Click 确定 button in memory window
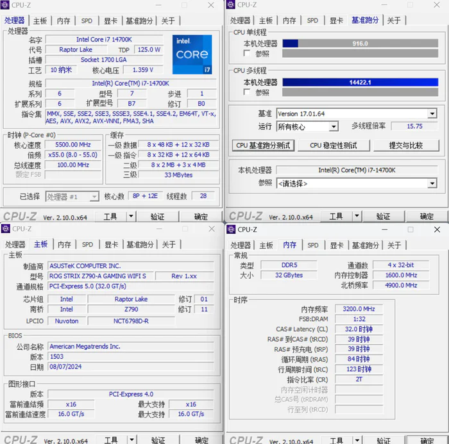 (x=427, y=440)
